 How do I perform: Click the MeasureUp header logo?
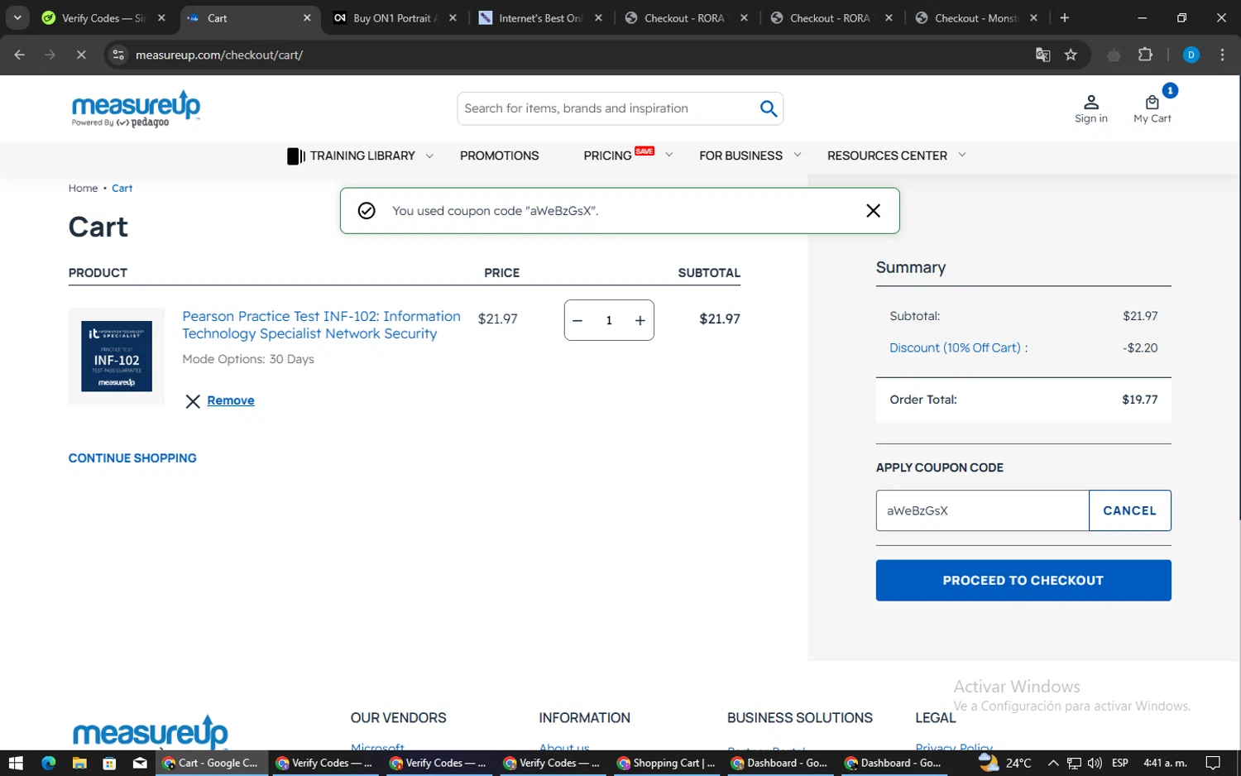136,109
